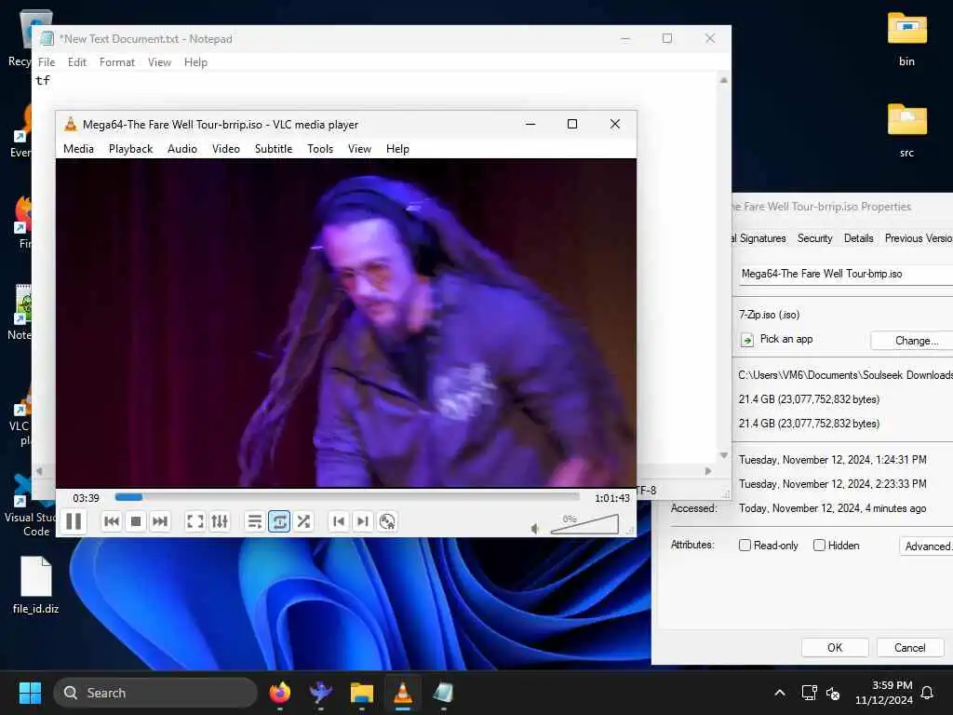
Task: Open VLC Audio menu
Action: (182, 149)
